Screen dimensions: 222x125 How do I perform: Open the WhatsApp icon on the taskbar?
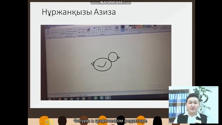point(96,98)
